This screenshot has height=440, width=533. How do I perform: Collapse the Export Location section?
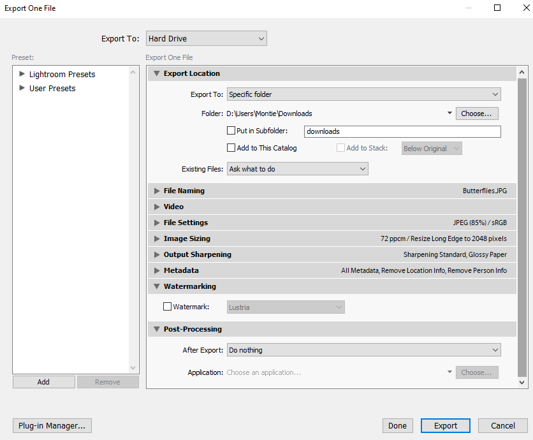pyautogui.click(x=157, y=73)
